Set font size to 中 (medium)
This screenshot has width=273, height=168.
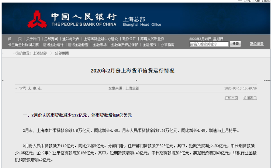pyautogui.click(x=35, y=88)
